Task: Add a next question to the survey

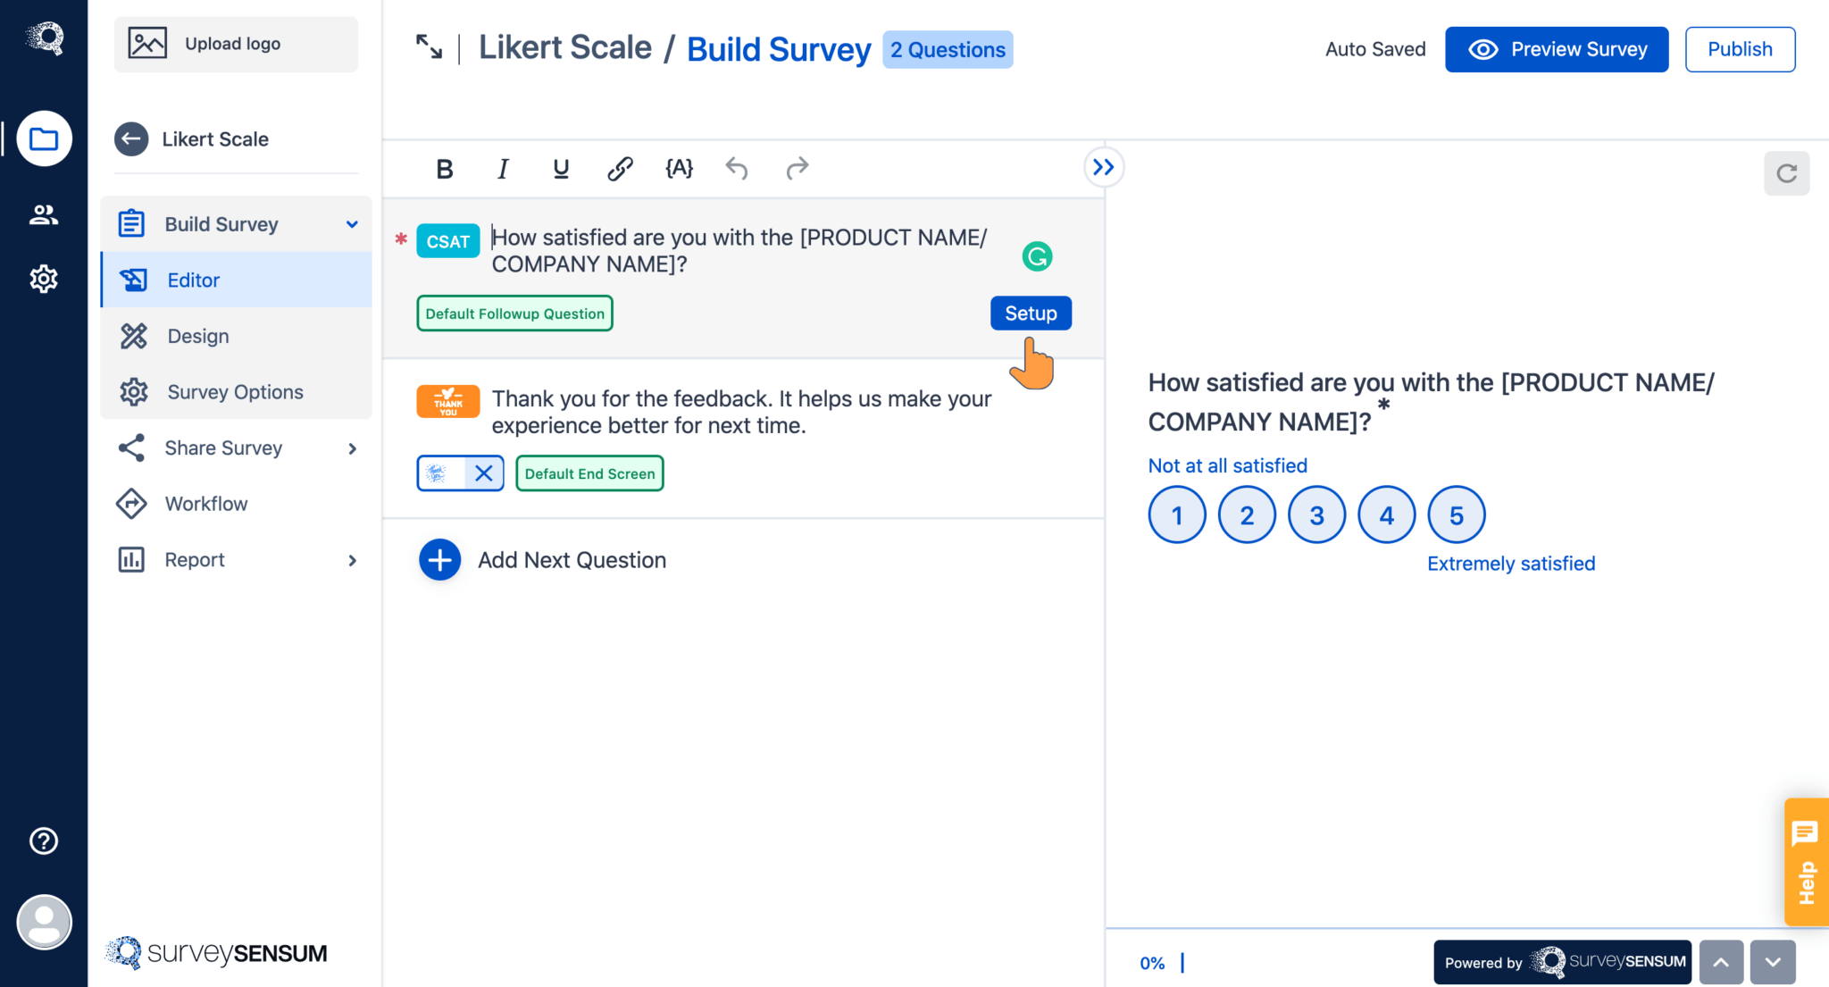Action: 439,559
